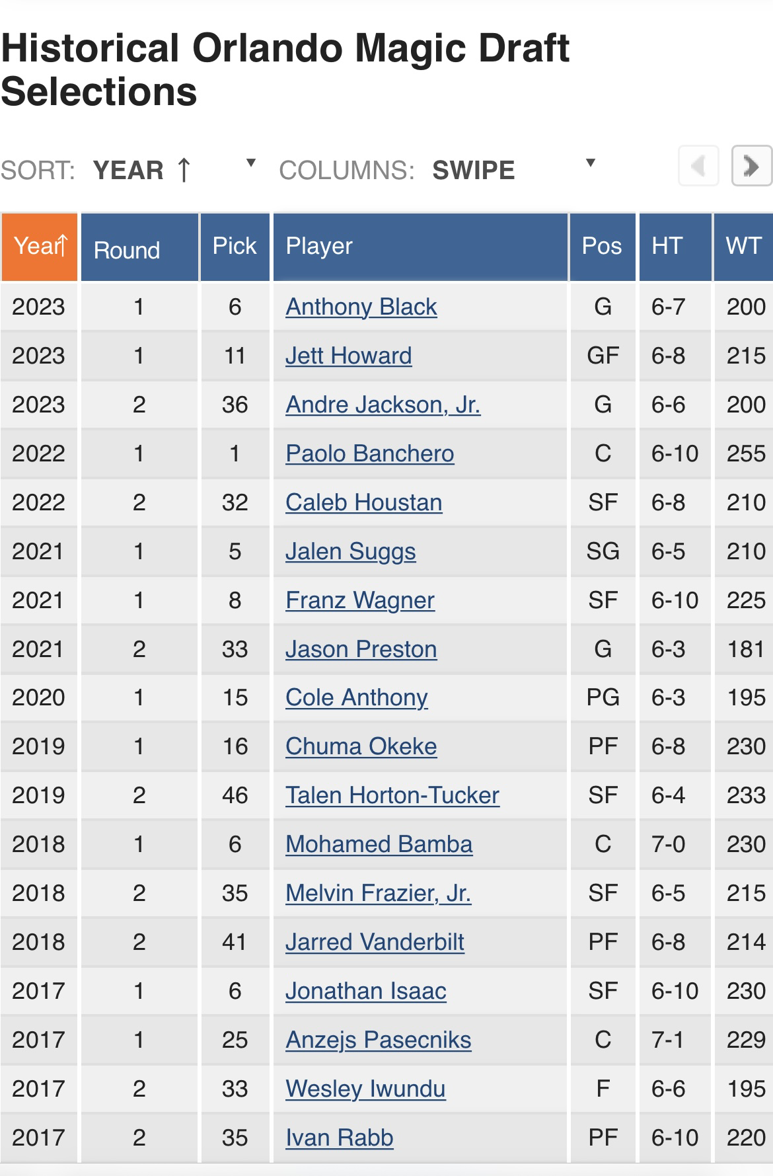Sort table by HT column header
Image resolution: width=773 pixels, height=1176 pixels.
(x=675, y=247)
